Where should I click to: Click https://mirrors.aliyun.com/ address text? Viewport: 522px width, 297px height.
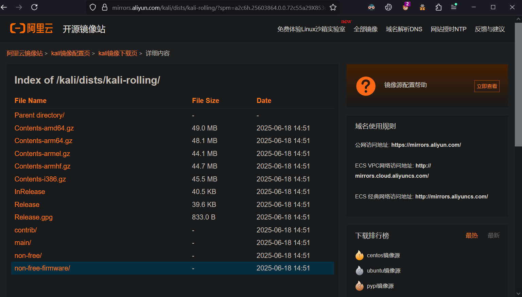click(x=426, y=145)
